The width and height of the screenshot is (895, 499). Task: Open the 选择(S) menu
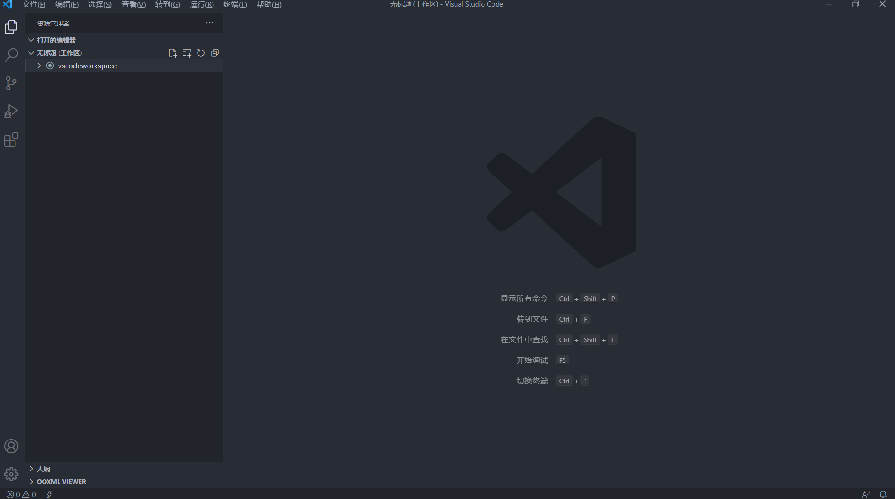coord(100,5)
